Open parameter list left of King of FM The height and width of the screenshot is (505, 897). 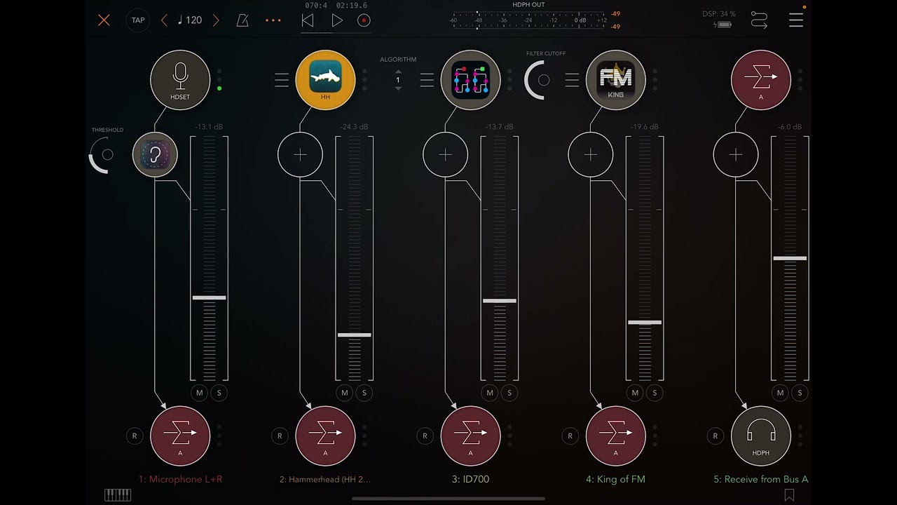tap(572, 80)
